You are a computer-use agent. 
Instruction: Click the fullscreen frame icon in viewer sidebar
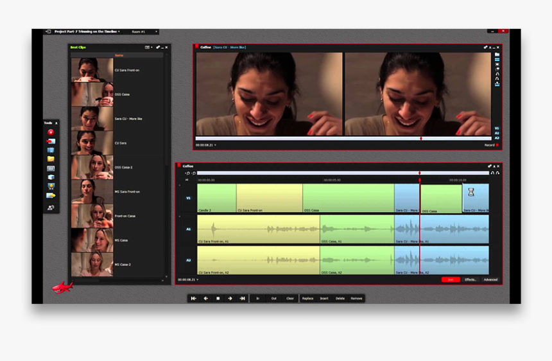tap(497, 64)
